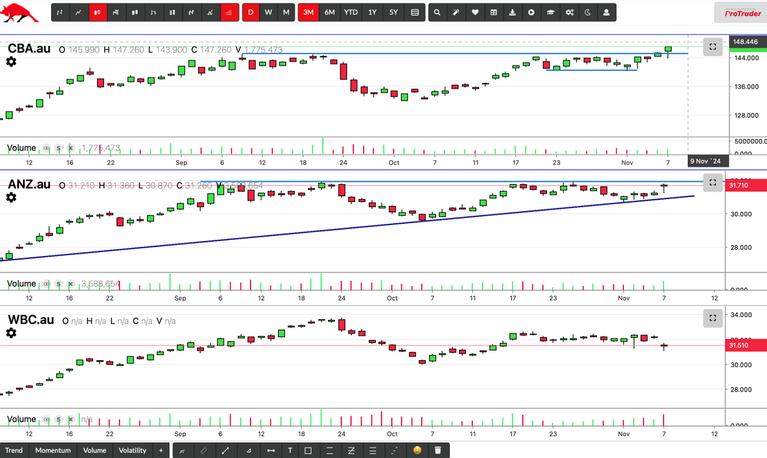Select the dotted line drawing tool

(x=395, y=450)
